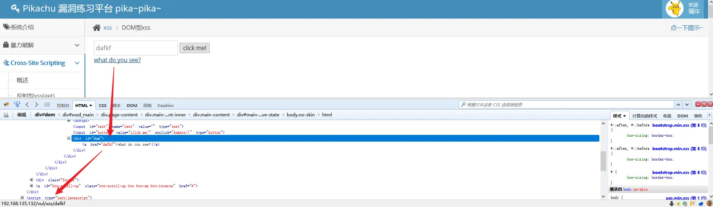The height and width of the screenshot is (207, 713).
Task: Expand the div class="footer" node
Action: click(x=31, y=180)
